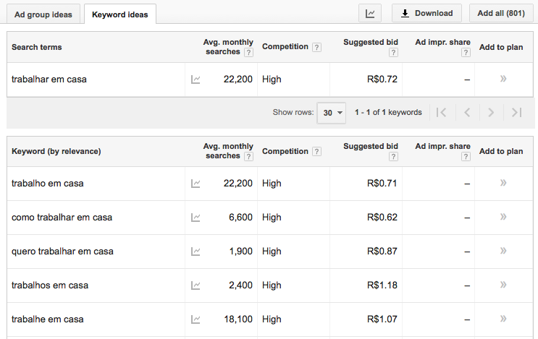The height and width of the screenshot is (339, 538).
Task: Expand the Show rows dropdown
Action: (x=332, y=113)
